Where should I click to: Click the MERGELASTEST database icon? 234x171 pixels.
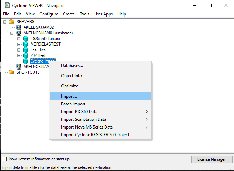click(26, 44)
